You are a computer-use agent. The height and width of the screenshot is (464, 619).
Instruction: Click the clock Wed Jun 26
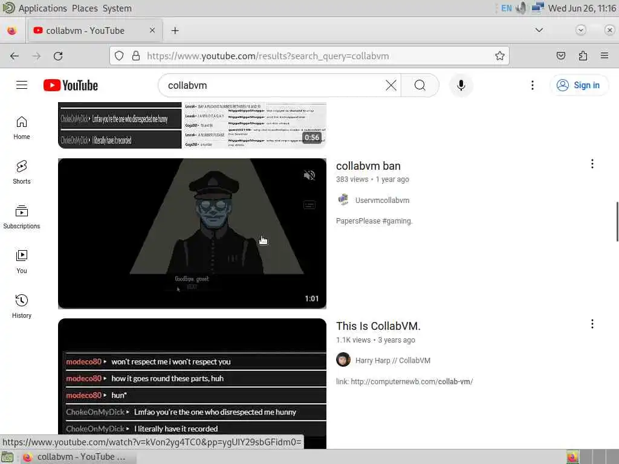pos(582,8)
